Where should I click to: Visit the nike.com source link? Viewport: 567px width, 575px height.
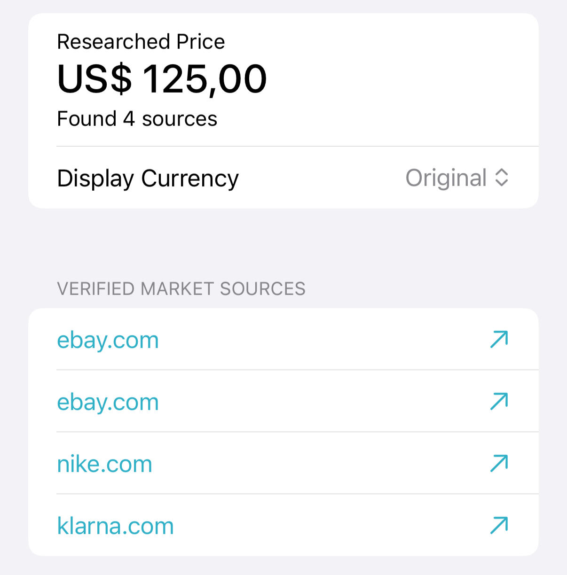104,464
